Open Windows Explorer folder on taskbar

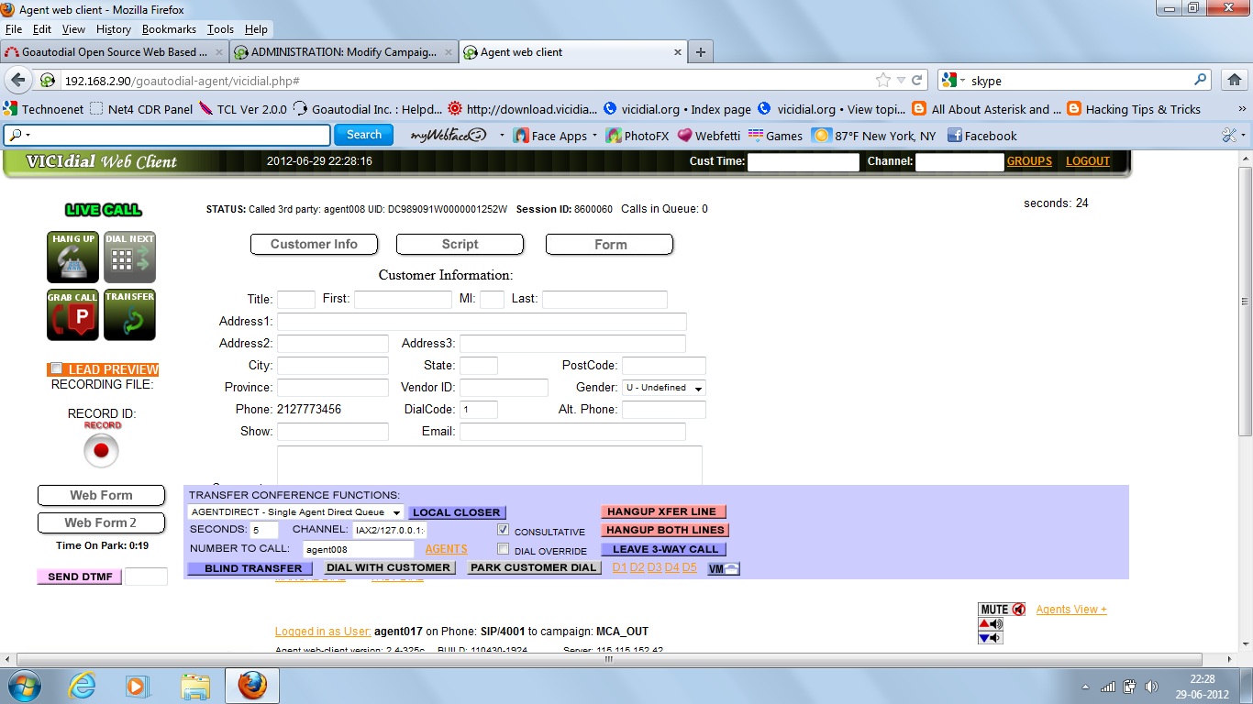pos(194,686)
